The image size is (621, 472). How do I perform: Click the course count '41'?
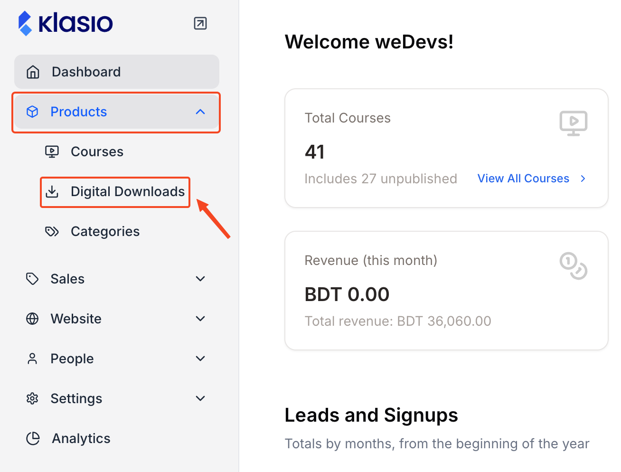315,152
